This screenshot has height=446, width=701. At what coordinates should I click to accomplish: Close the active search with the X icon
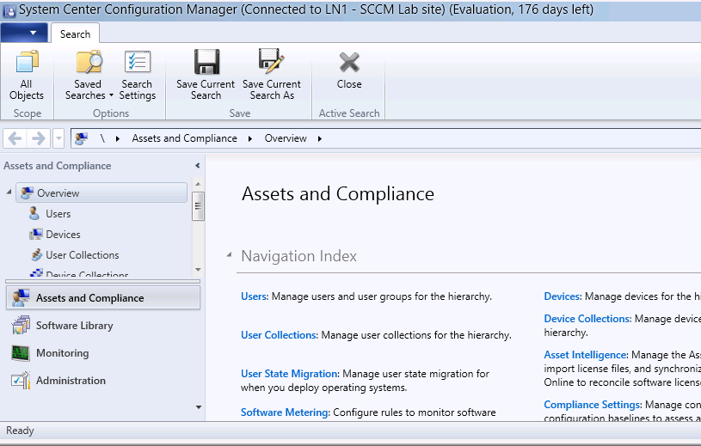(x=349, y=62)
